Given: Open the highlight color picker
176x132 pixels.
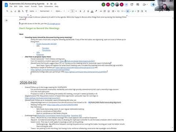Looking at the screenshot, I should [96, 11].
